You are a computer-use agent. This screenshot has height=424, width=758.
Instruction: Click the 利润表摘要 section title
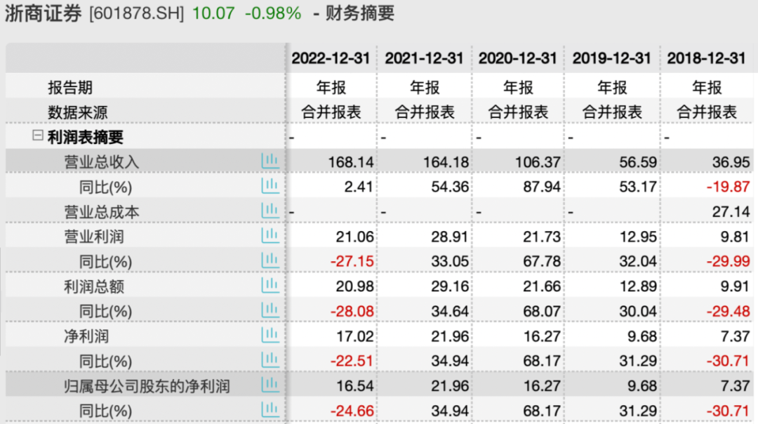(85, 138)
